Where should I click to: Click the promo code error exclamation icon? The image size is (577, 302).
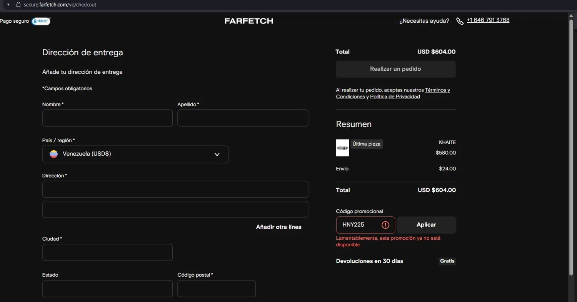point(385,225)
